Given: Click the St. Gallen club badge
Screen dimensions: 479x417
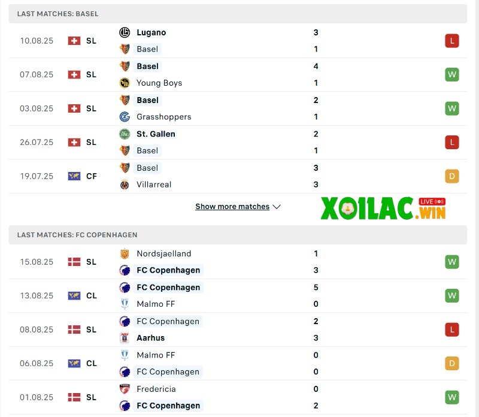Looking at the screenshot, I should click(125, 134).
